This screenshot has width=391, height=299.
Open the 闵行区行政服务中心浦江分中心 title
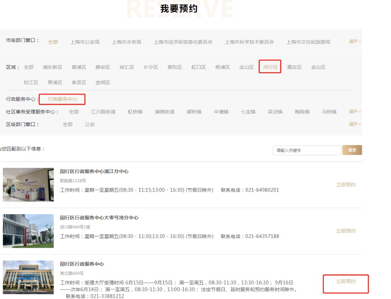point(94,171)
